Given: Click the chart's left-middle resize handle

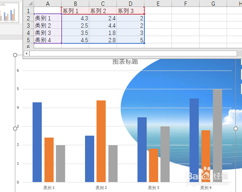Looking at the screenshot, I should click(x=15, y=128).
